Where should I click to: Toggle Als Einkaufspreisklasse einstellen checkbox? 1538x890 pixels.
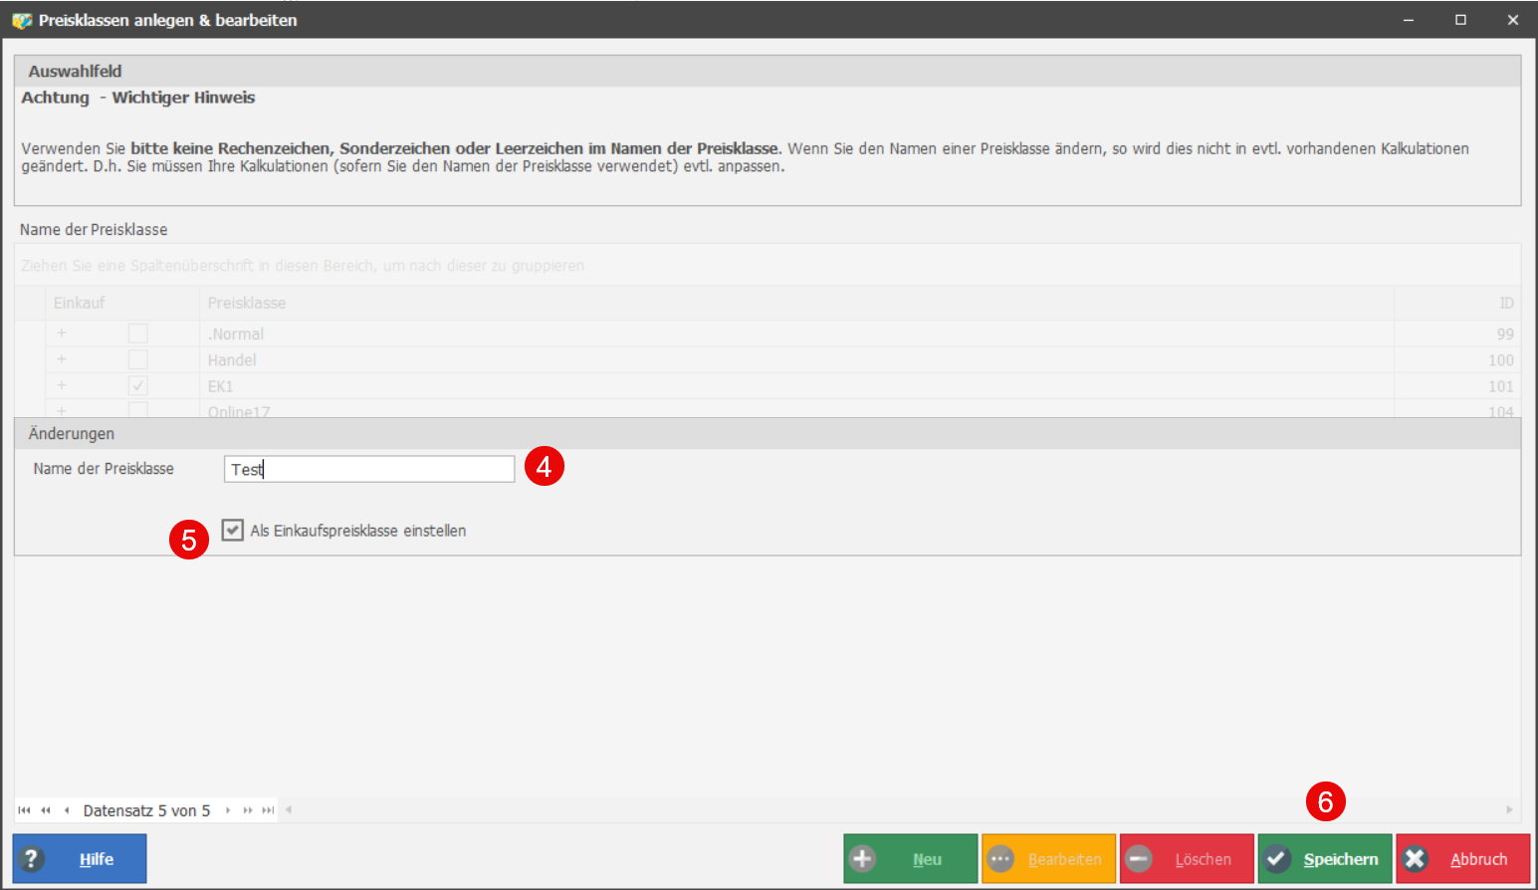pos(233,530)
